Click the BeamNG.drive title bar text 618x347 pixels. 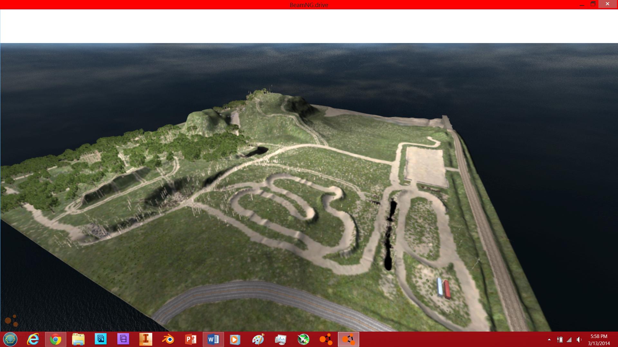pos(309,5)
